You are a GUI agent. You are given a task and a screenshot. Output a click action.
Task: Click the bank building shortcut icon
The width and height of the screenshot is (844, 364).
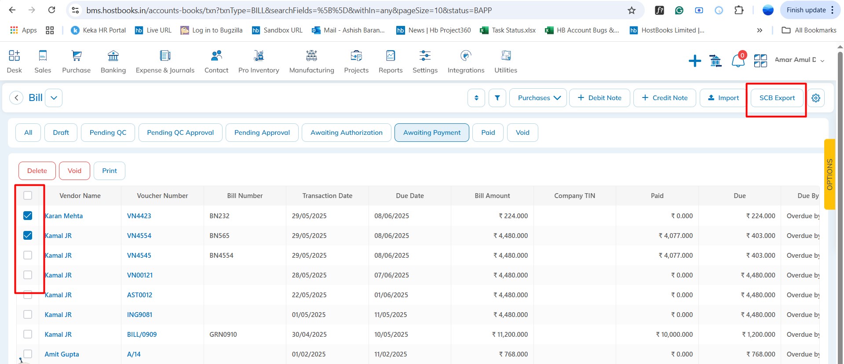point(716,61)
